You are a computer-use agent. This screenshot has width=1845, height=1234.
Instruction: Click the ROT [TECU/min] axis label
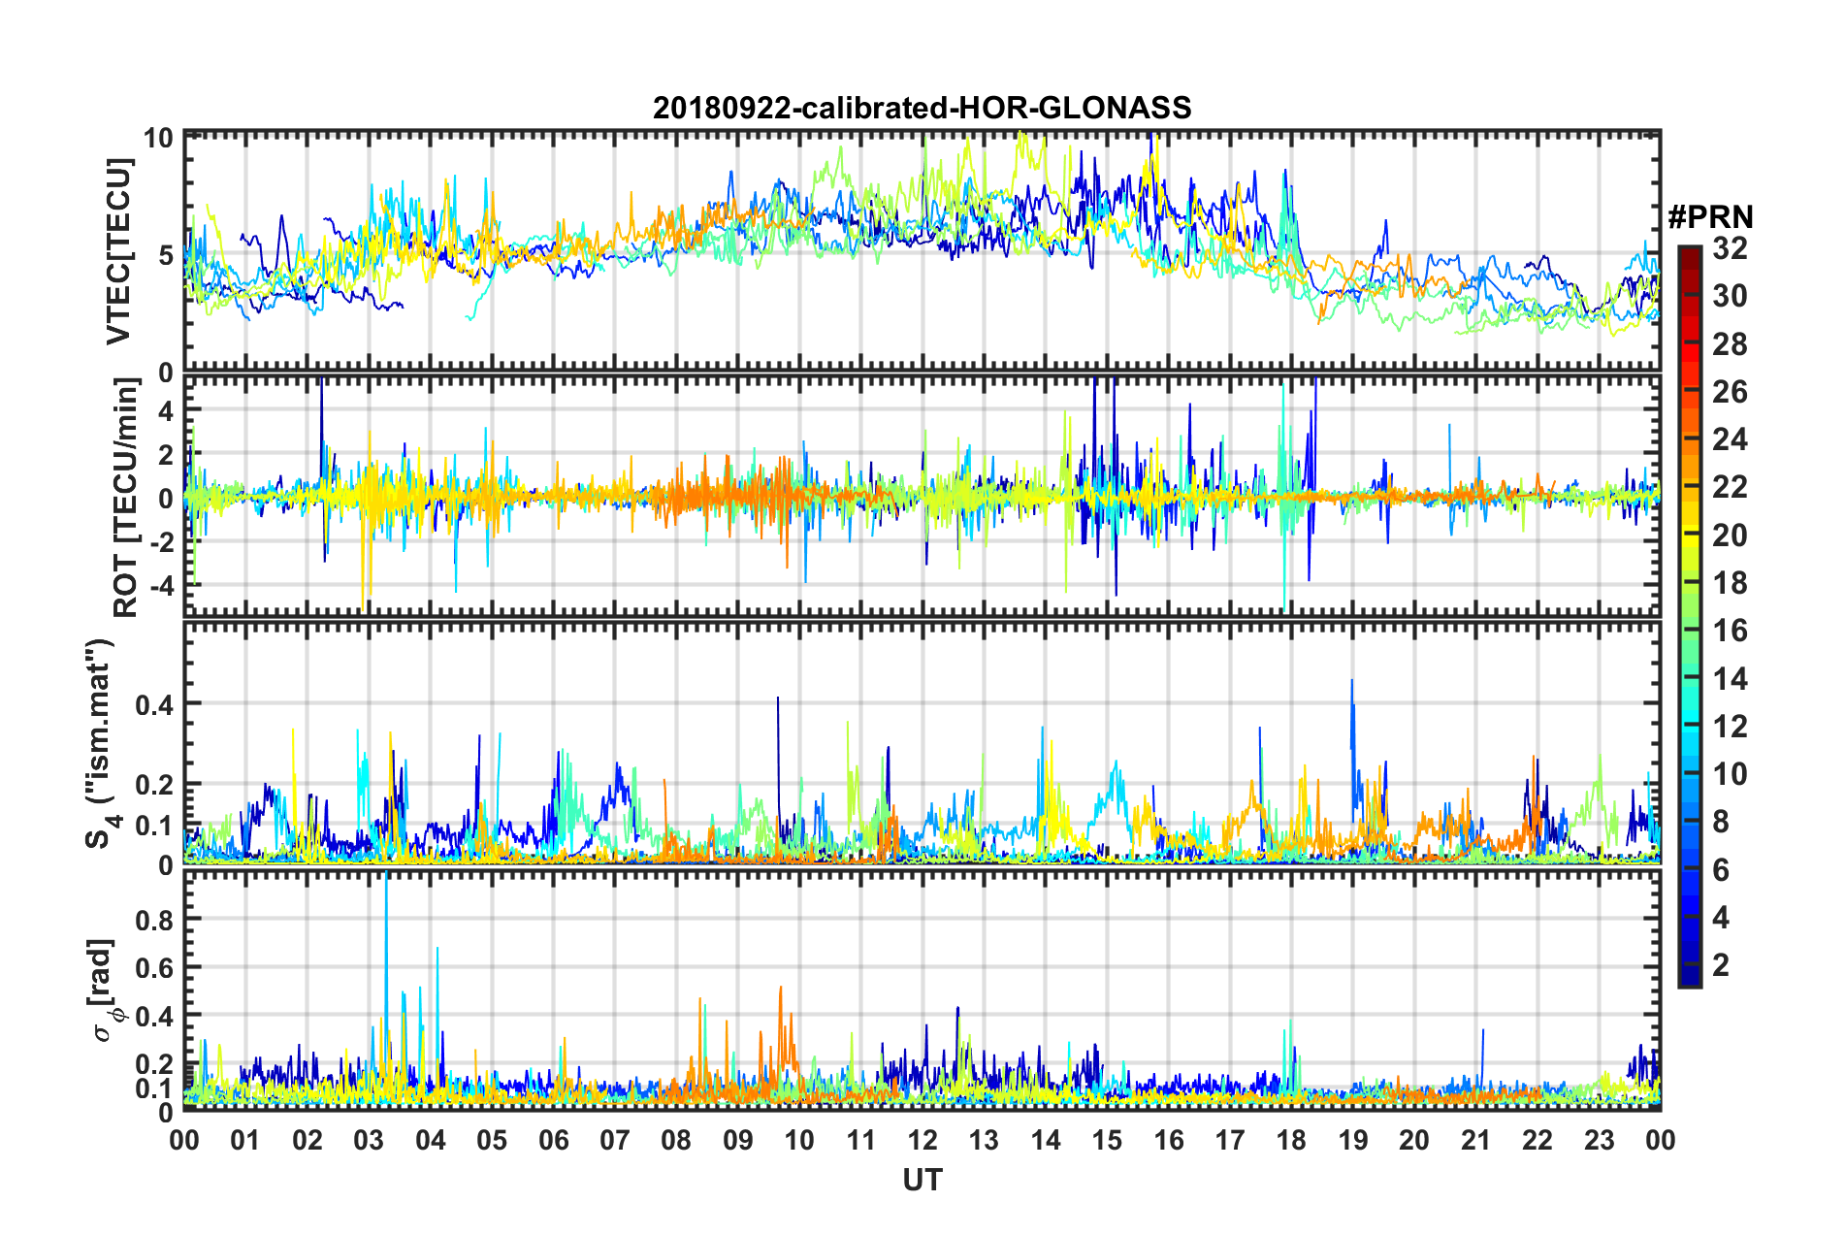click(126, 498)
